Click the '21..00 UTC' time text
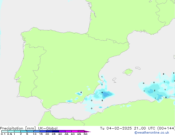This screenshot has height=135, width=175. (x=144, y=128)
